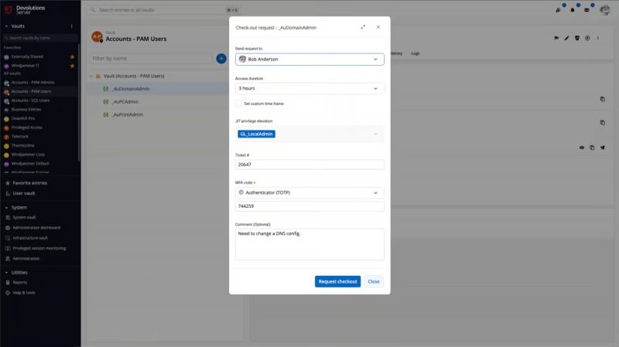Image resolution: width=619 pixels, height=347 pixels.
Task: Click the MFA code value field
Action: 309,206
